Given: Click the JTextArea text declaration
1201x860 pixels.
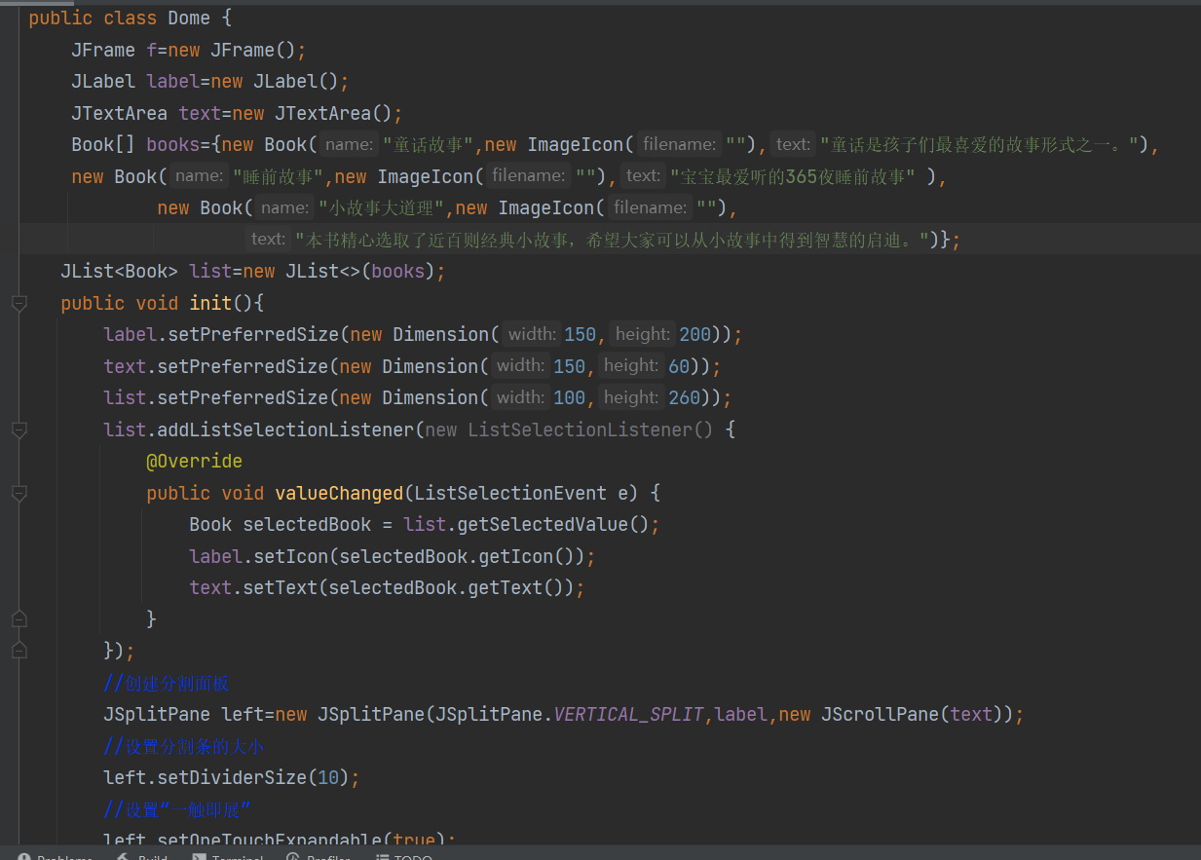Looking at the screenshot, I should coord(237,113).
